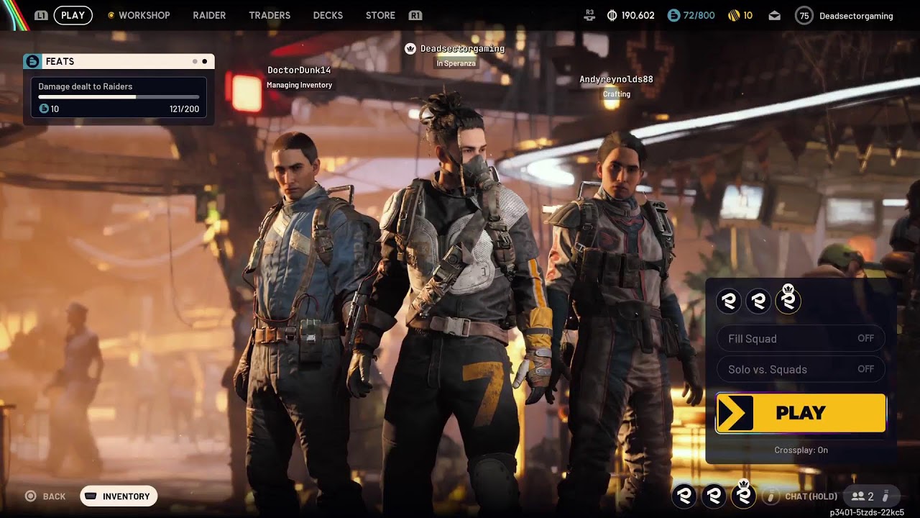Click the yellow dot notification beside WORKSHOP
Image resolution: width=920 pixels, height=518 pixels.
(x=111, y=15)
